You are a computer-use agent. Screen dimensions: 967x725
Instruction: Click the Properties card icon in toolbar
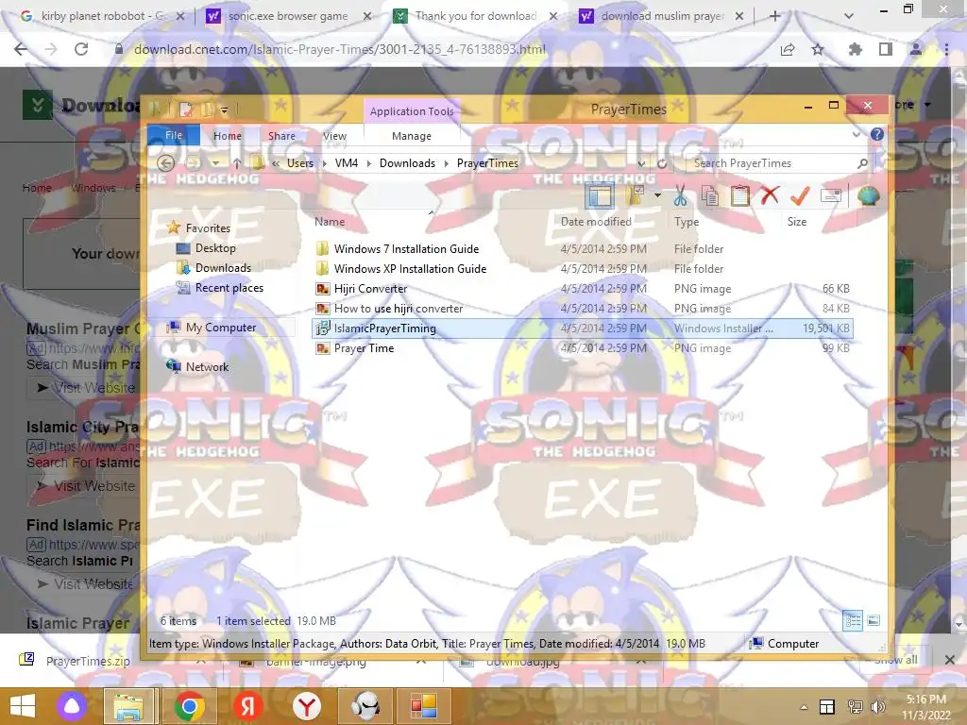[831, 196]
